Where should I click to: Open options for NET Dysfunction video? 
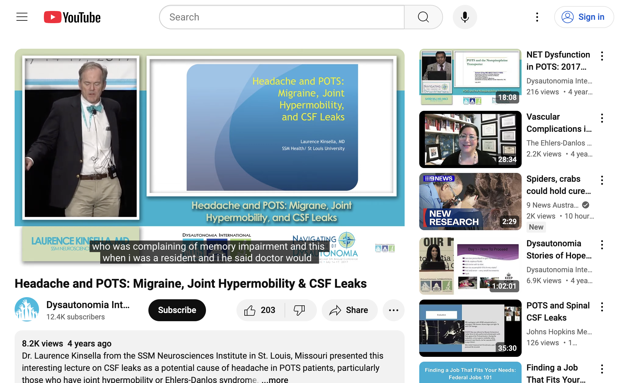point(602,56)
